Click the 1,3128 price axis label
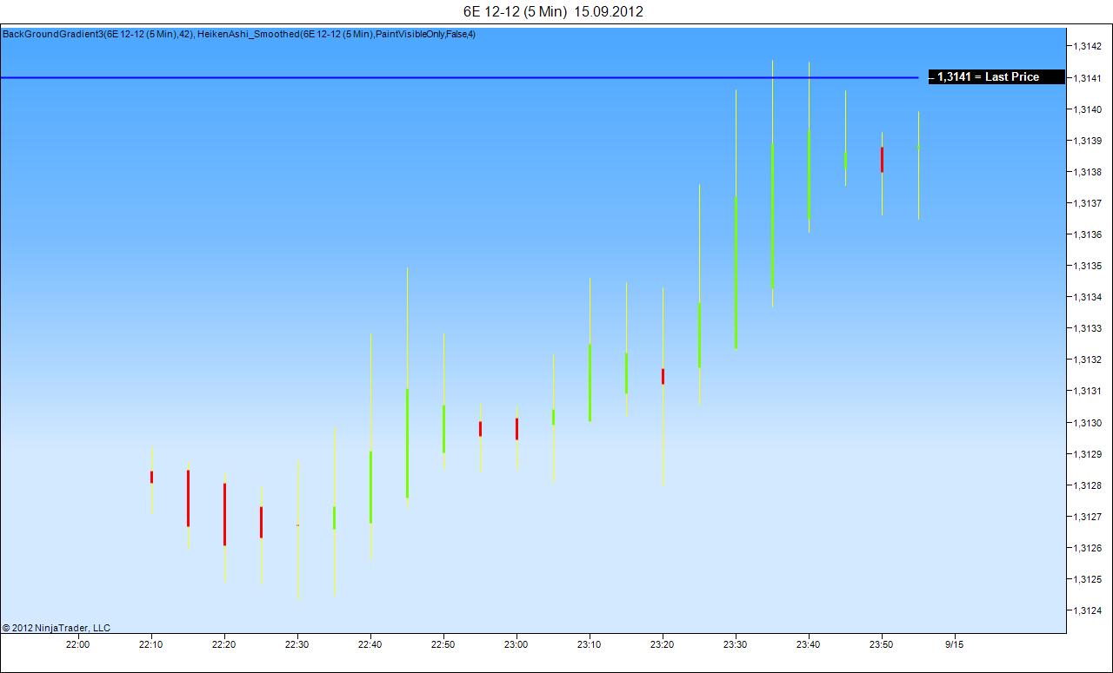 (1086, 485)
